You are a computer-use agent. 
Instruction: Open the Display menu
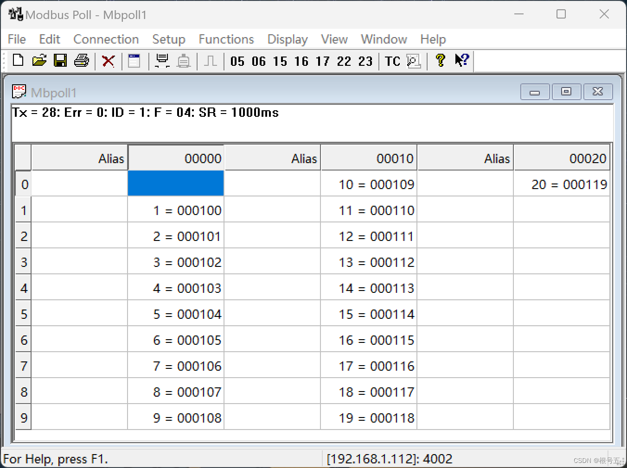(288, 39)
